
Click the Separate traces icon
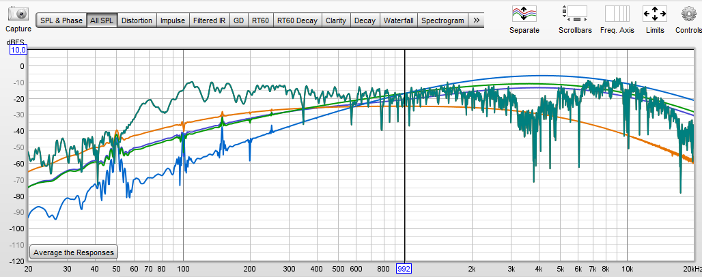pos(524,14)
